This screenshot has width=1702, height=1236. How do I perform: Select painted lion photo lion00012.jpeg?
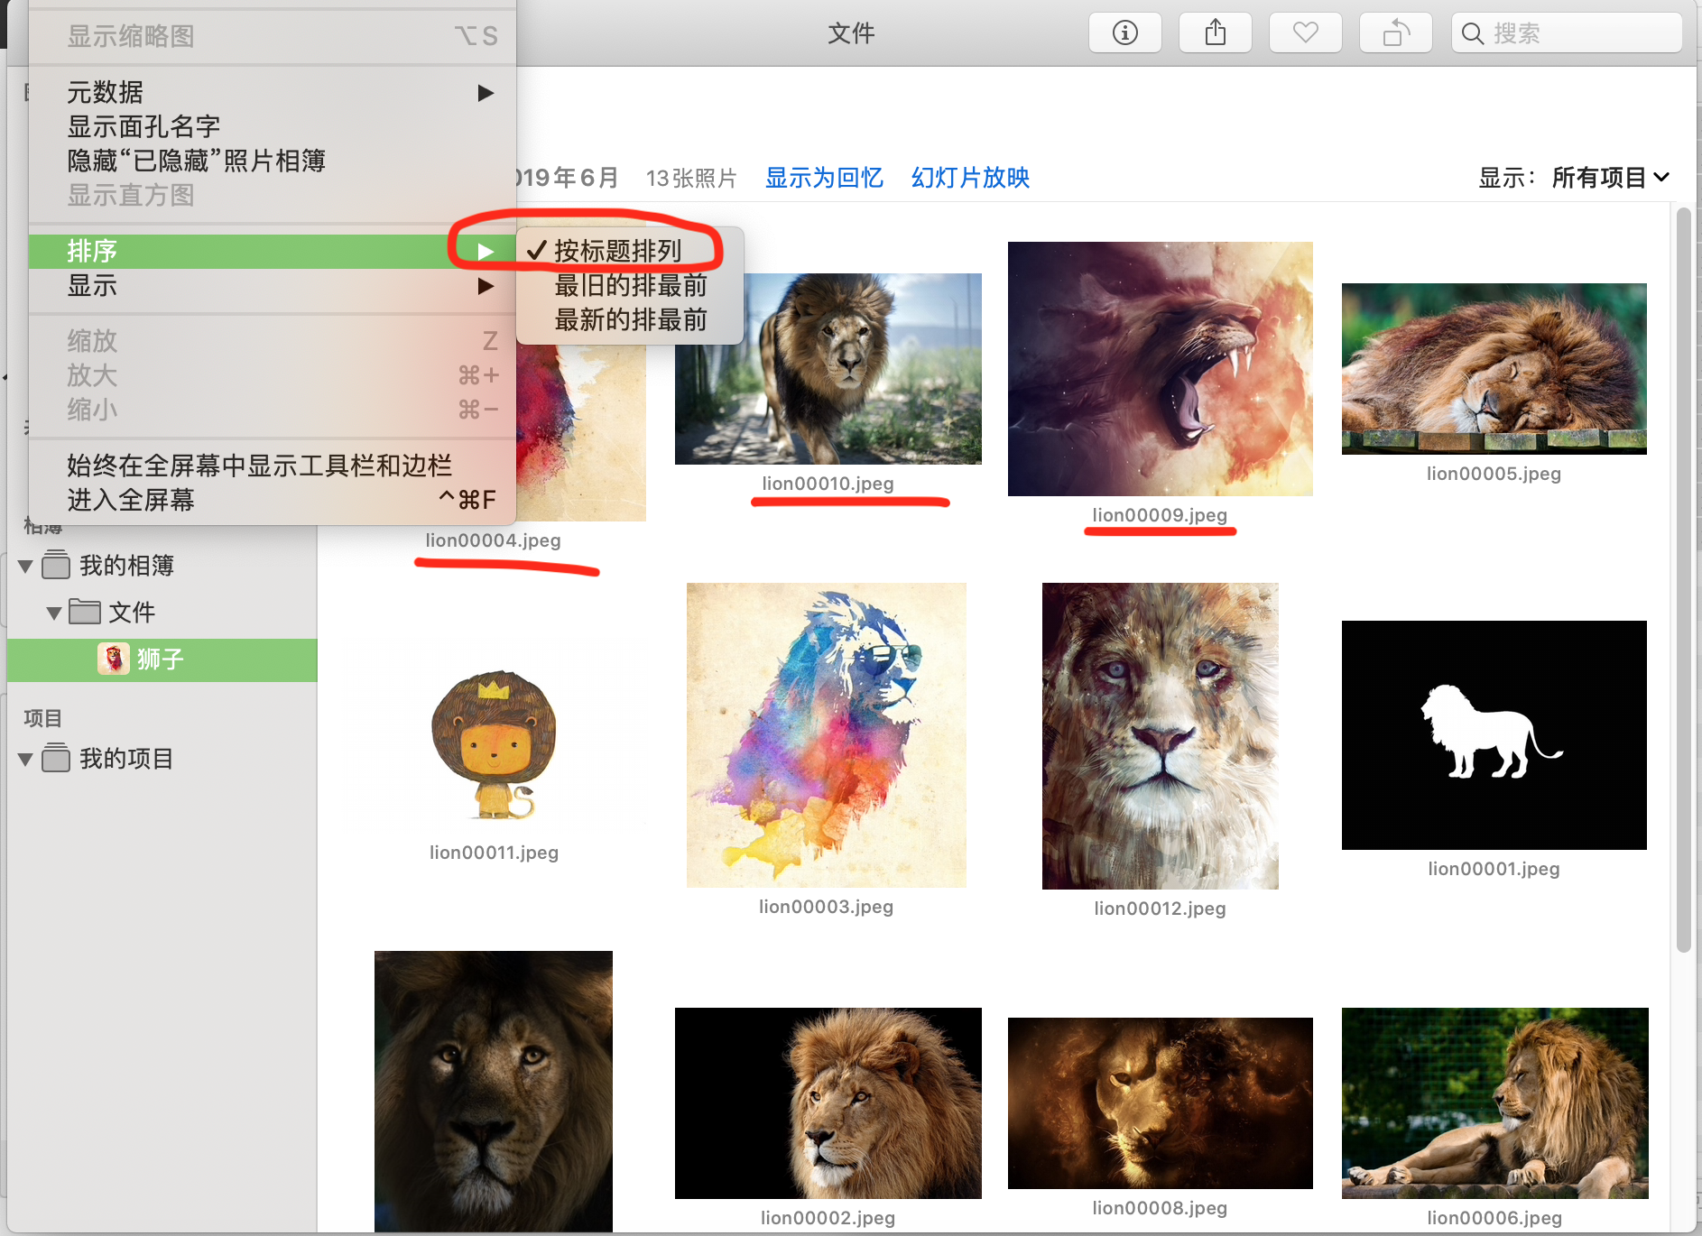(1161, 736)
